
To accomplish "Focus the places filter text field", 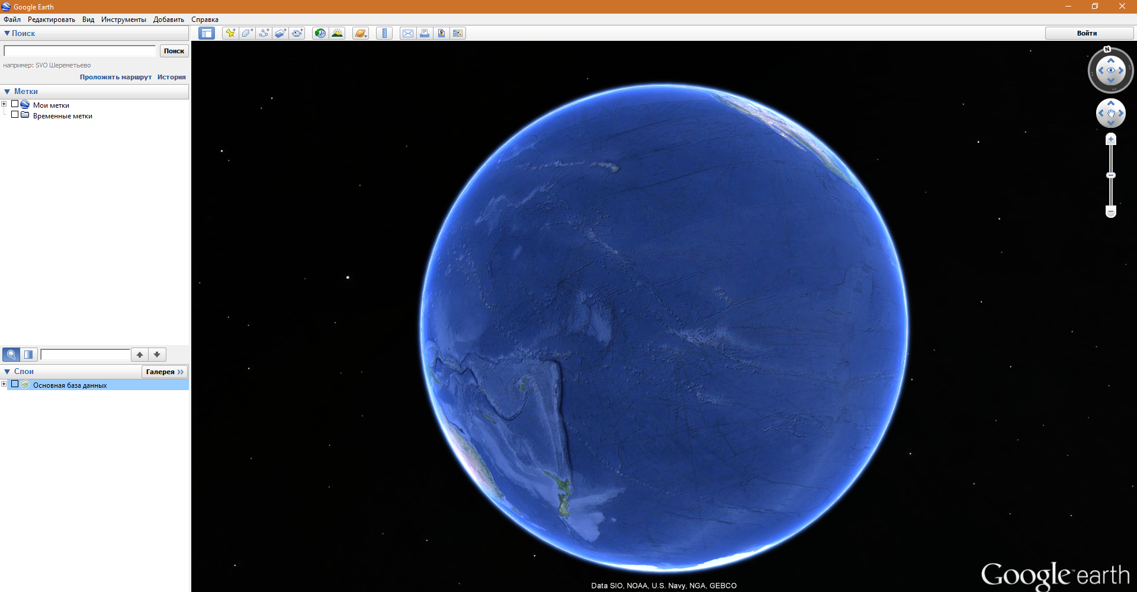I will pos(85,355).
